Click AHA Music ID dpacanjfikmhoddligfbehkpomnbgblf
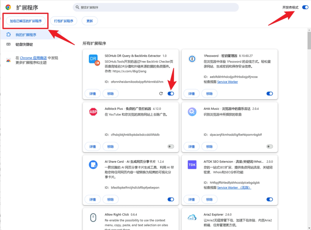The image size is (311, 230). coord(236,135)
